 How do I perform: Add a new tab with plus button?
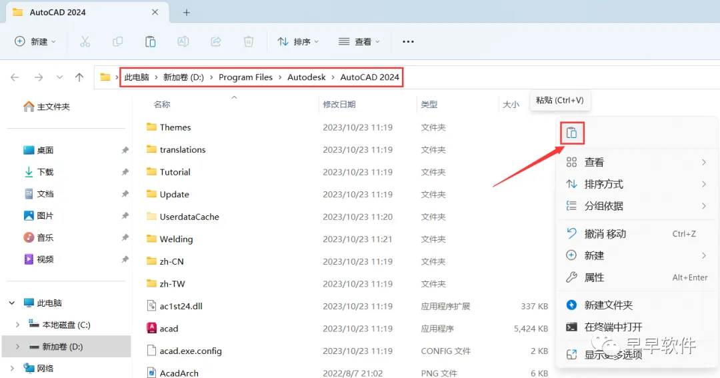click(187, 13)
